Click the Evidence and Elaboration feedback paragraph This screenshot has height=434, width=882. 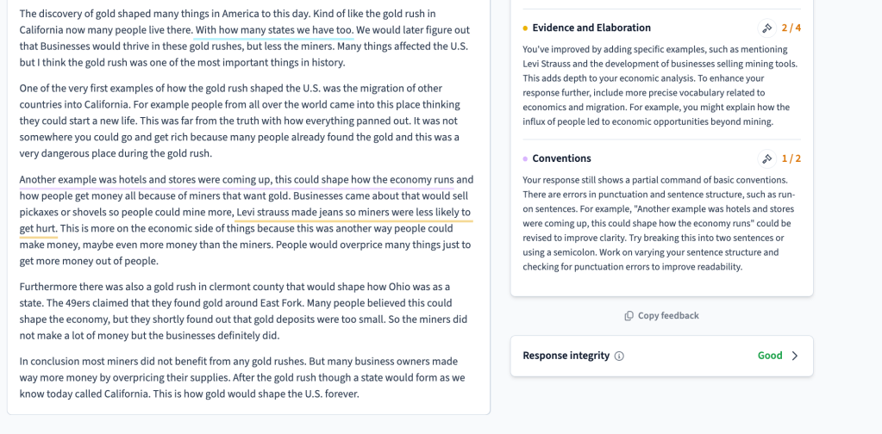pos(660,85)
